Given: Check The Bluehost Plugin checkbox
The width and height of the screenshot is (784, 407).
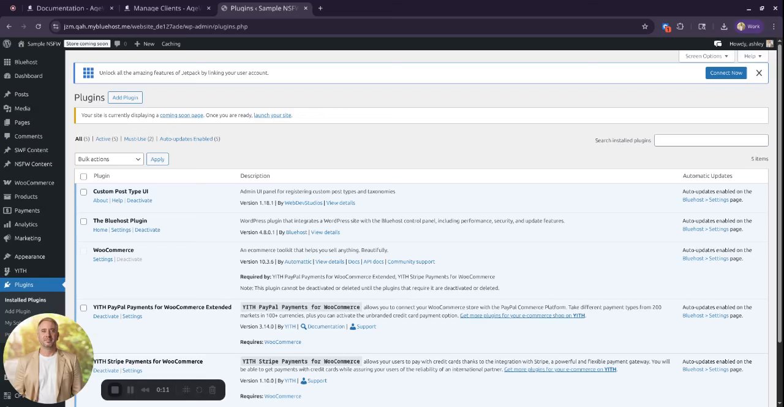Looking at the screenshot, I should click(x=83, y=221).
